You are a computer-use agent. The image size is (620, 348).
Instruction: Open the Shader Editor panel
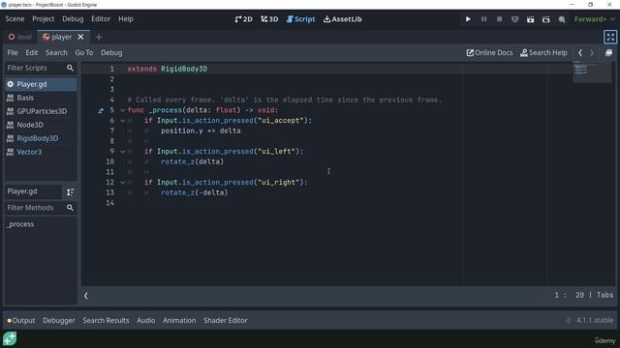(x=226, y=320)
